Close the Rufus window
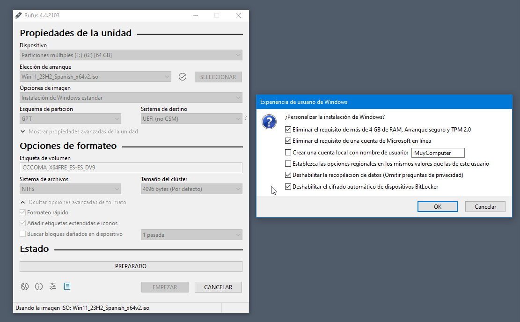 238,15
